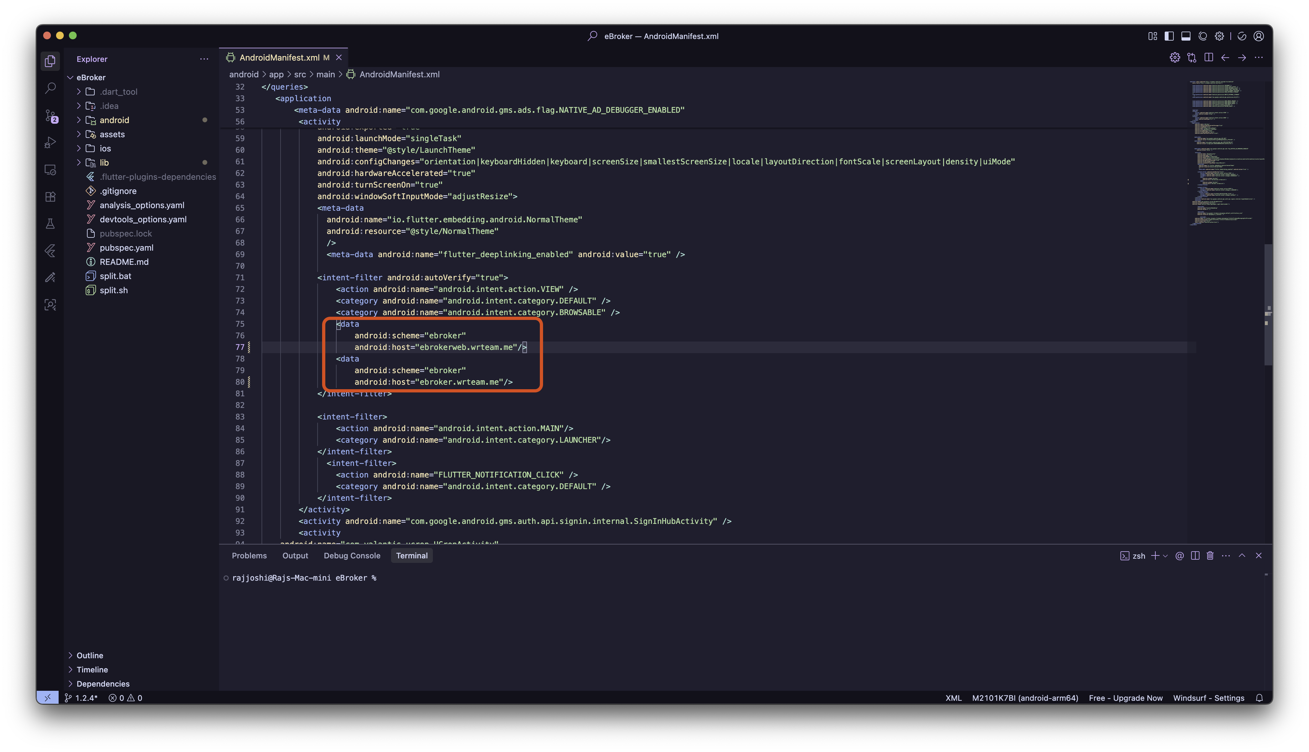This screenshot has height=752, width=1309.
Task: Open notifications bell icon
Action: [x=1259, y=698]
